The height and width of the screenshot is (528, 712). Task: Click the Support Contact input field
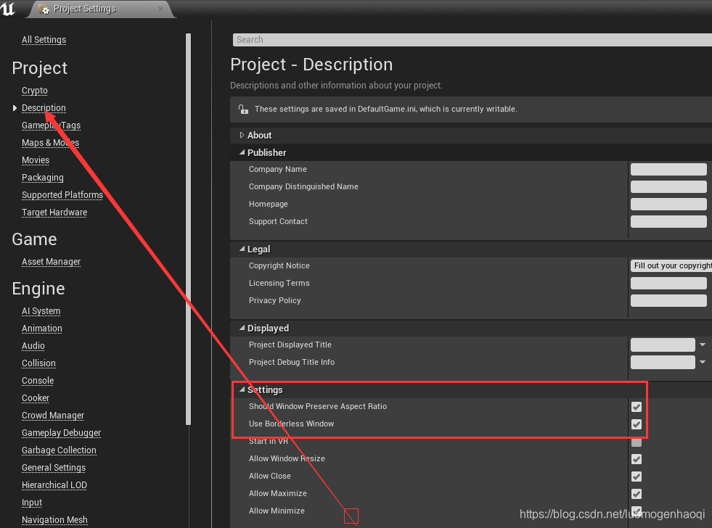pyautogui.click(x=668, y=221)
